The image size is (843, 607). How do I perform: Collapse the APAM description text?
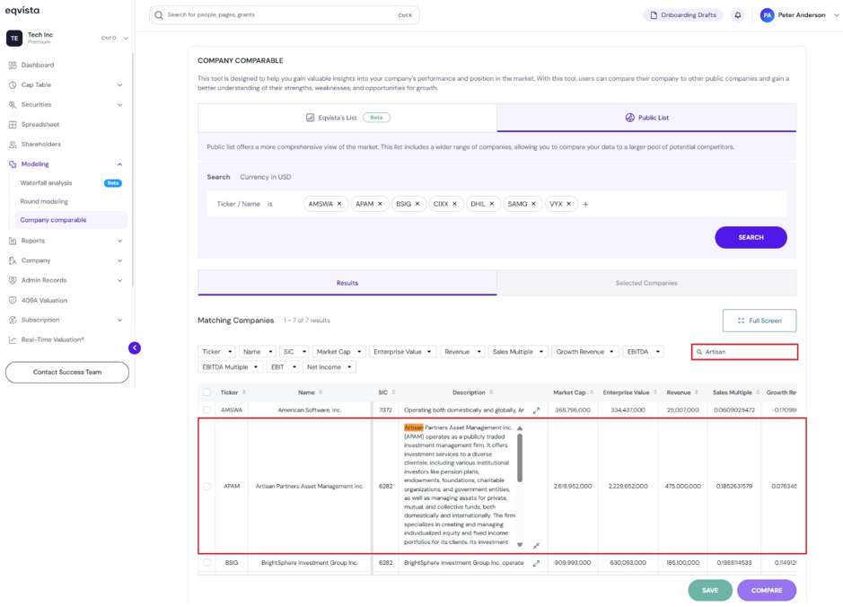point(536,545)
